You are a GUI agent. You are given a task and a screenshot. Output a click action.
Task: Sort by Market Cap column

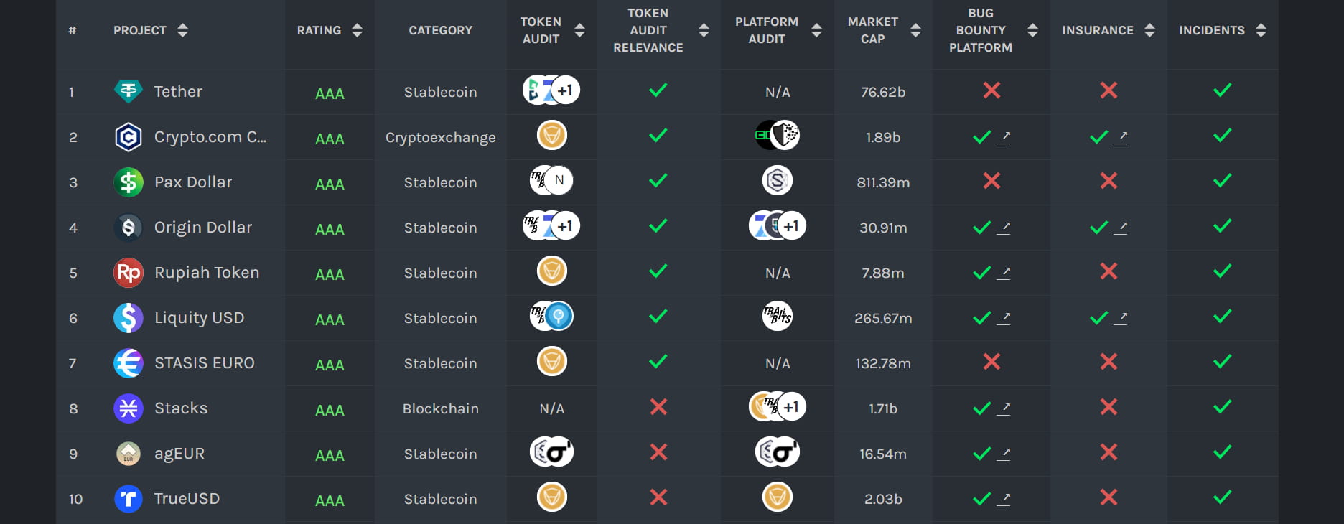[x=915, y=30]
